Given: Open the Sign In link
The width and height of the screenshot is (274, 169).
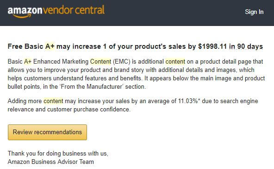Looking at the screenshot, I should [x=254, y=12].
